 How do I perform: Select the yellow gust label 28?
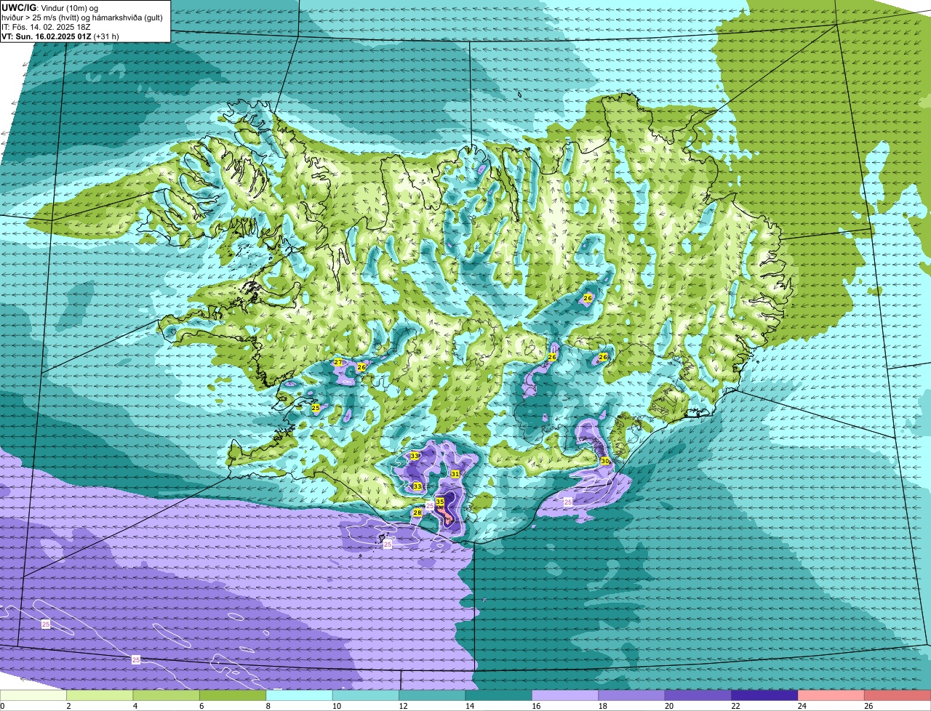pyautogui.click(x=417, y=513)
